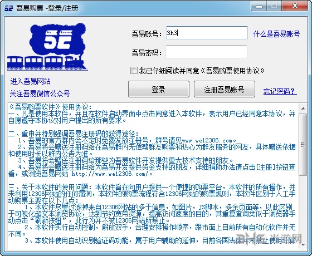The image size is (312, 256).
Task: Click the 注册吾易账号 register button
Action: (224, 89)
